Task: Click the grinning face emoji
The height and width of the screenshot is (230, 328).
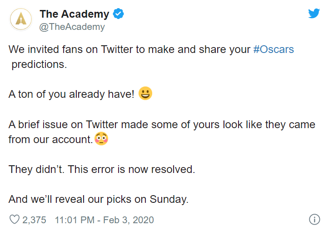Action: coord(145,94)
